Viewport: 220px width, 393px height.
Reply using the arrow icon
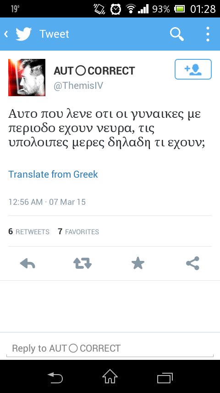click(27, 263)
